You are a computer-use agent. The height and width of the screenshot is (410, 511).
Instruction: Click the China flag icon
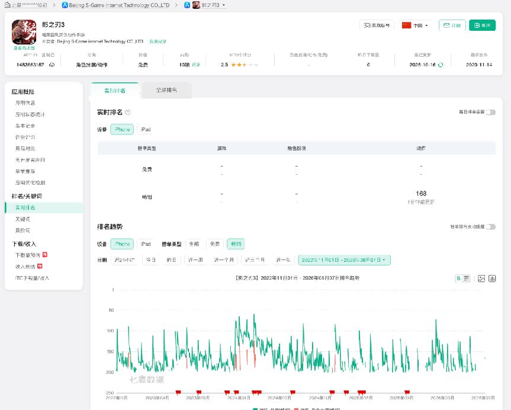coord(406,25)
